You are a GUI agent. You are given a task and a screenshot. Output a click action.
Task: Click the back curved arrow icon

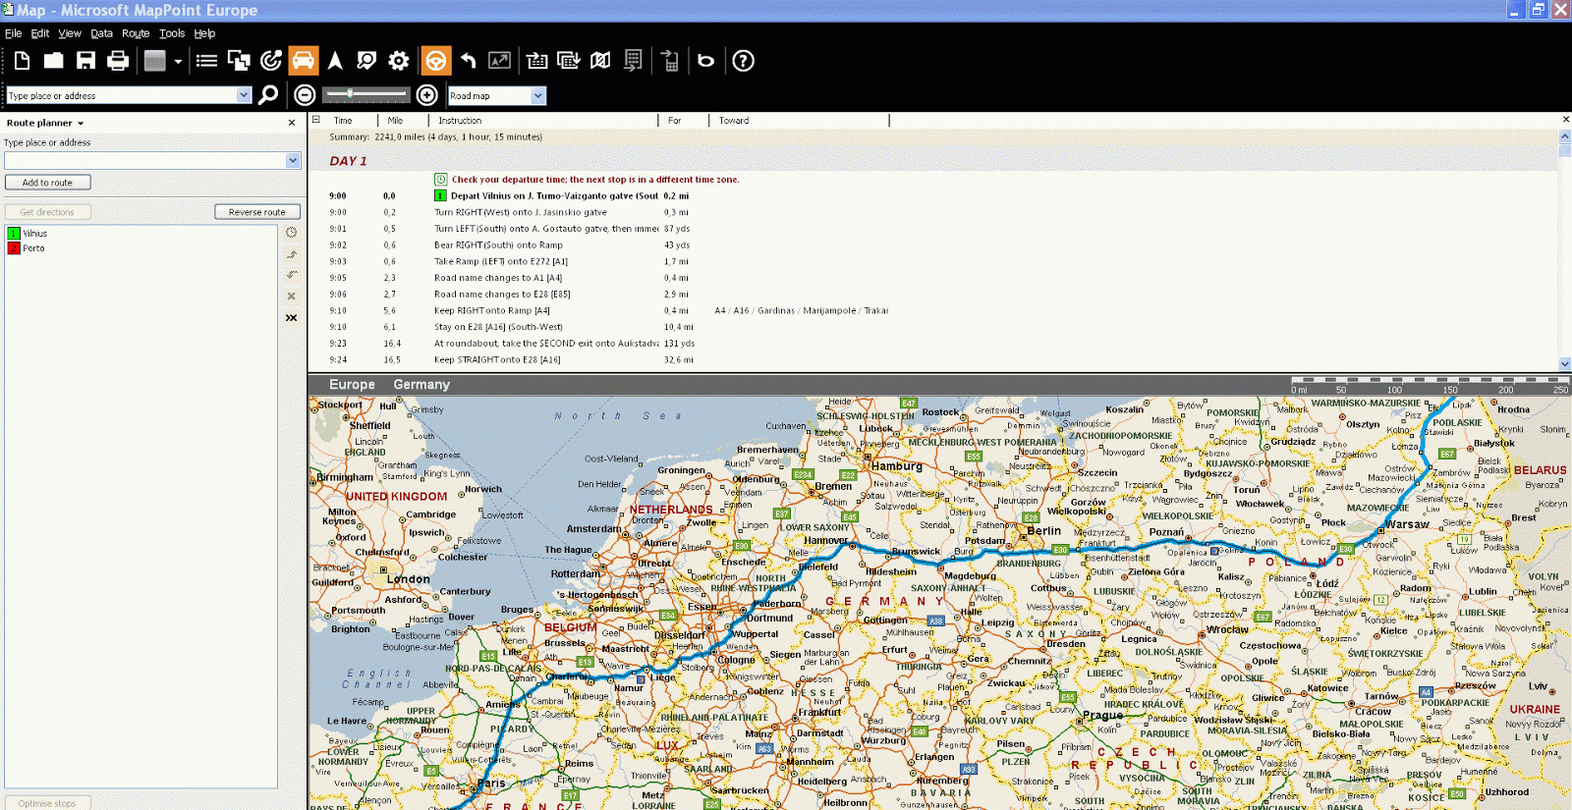tap(469, 61)
